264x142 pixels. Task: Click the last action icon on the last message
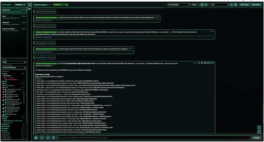[x=213, y=63]
